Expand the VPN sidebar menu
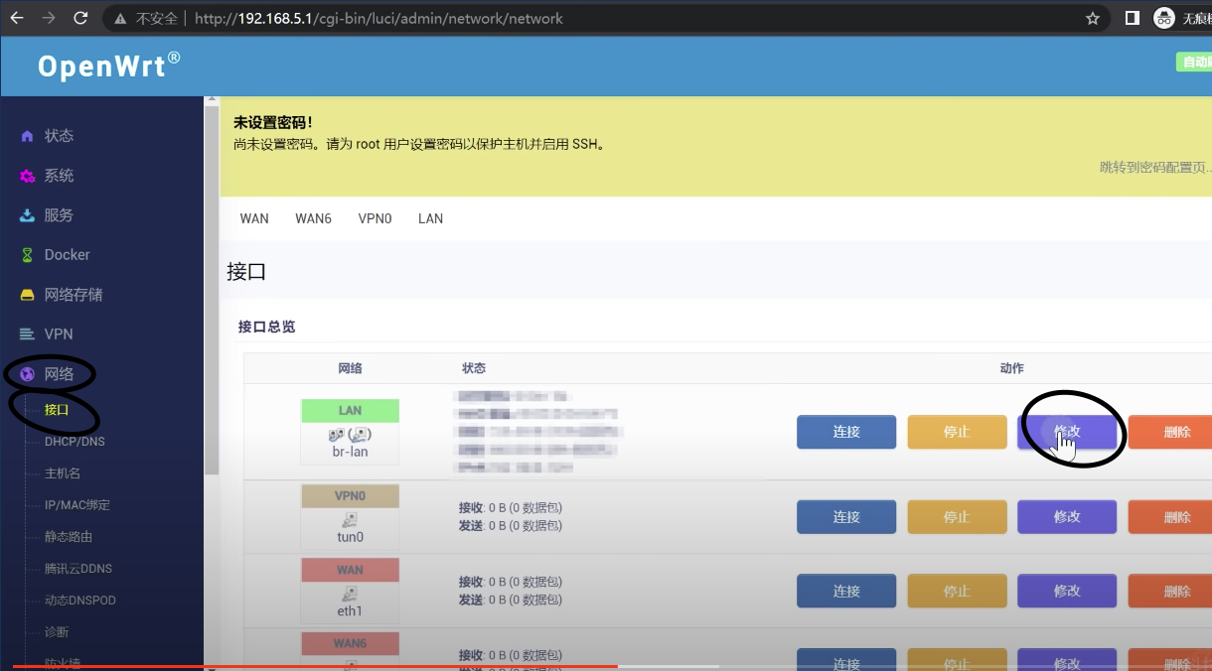This screenshot has height=671, width=1212. coord(60,334)
